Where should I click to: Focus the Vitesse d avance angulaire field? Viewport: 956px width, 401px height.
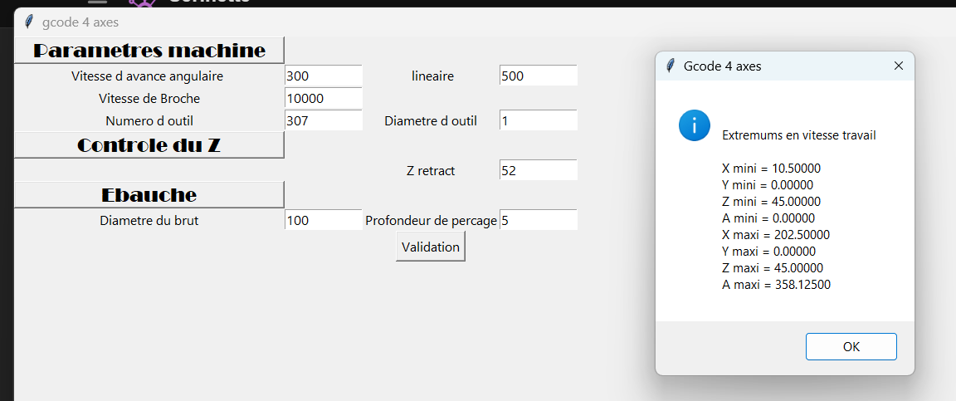pyautogui.click(x=323, y=76)
